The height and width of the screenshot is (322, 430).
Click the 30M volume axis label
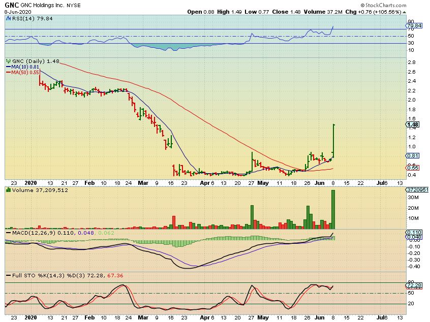(413, 198)
